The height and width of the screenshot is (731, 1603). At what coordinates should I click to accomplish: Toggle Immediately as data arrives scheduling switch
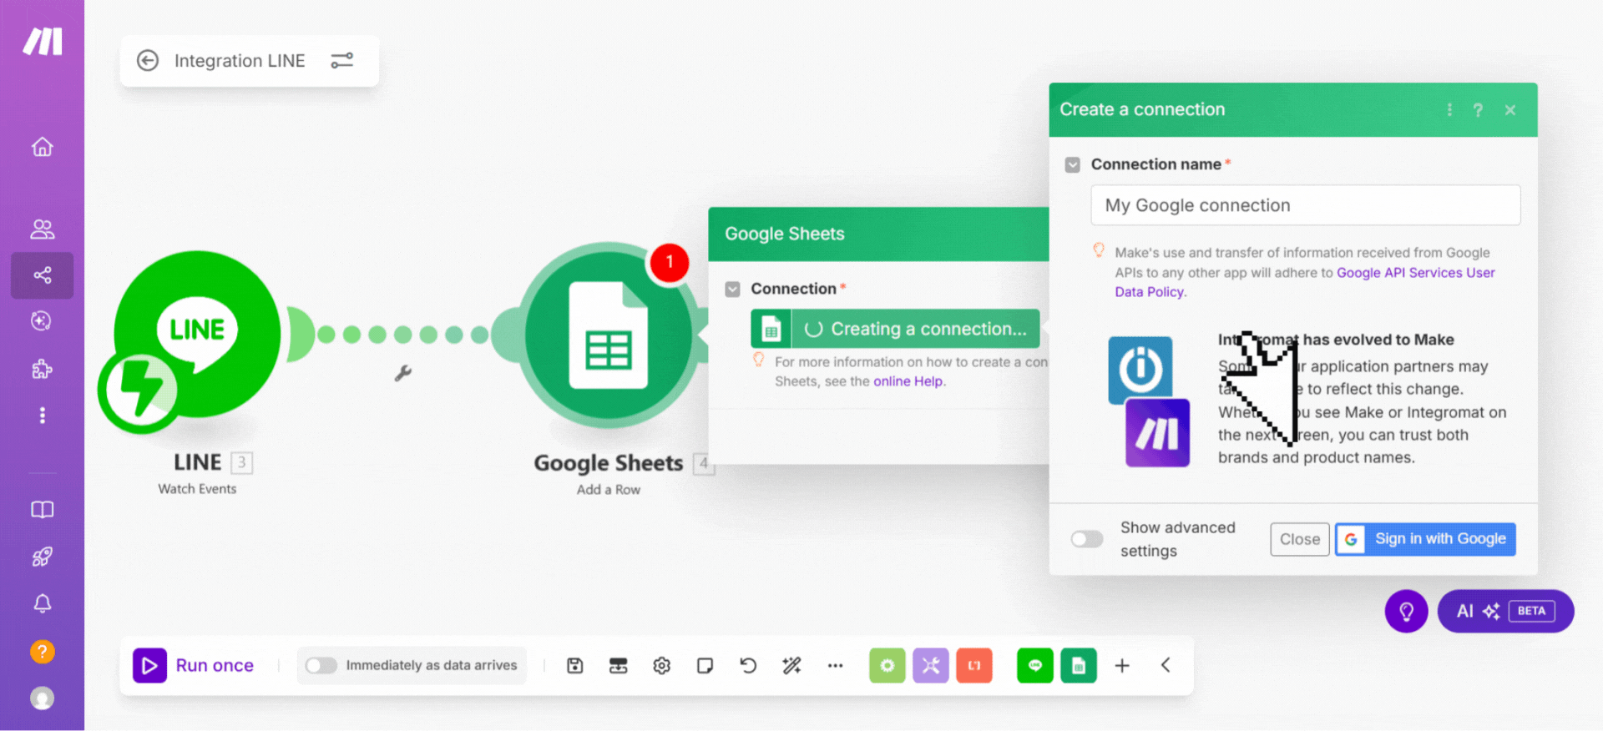click(x=321, y=665)
